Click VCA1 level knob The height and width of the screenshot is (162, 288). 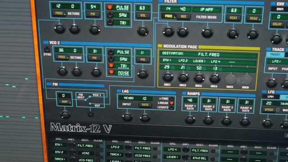point(233,33)
